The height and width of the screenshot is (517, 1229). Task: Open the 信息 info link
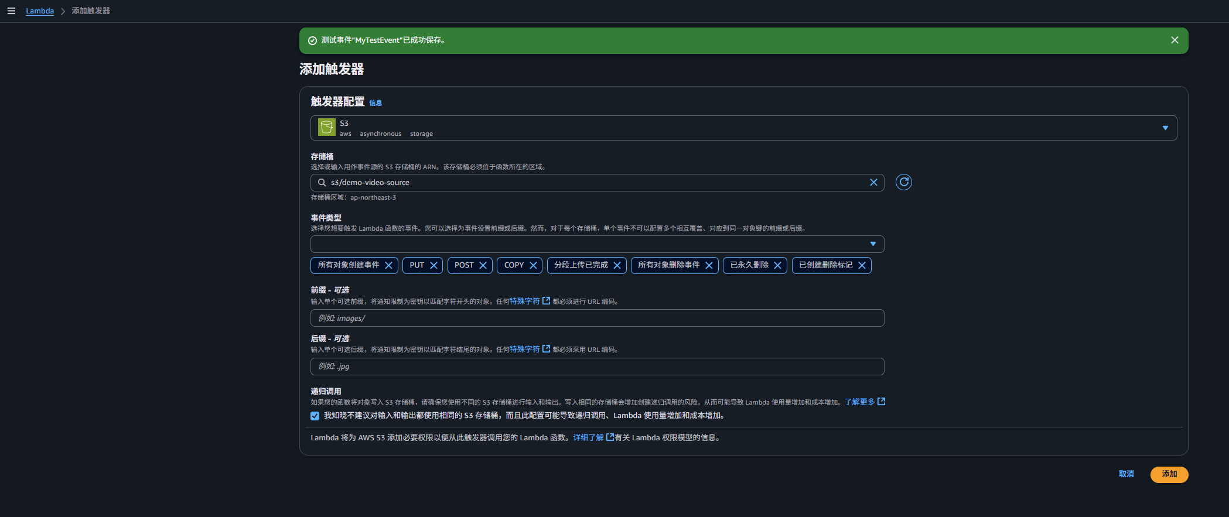(x=375, y=103)
